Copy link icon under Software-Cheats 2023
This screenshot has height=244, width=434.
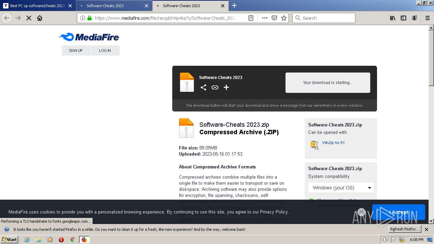pyautogui.click(x=215, y=87)
